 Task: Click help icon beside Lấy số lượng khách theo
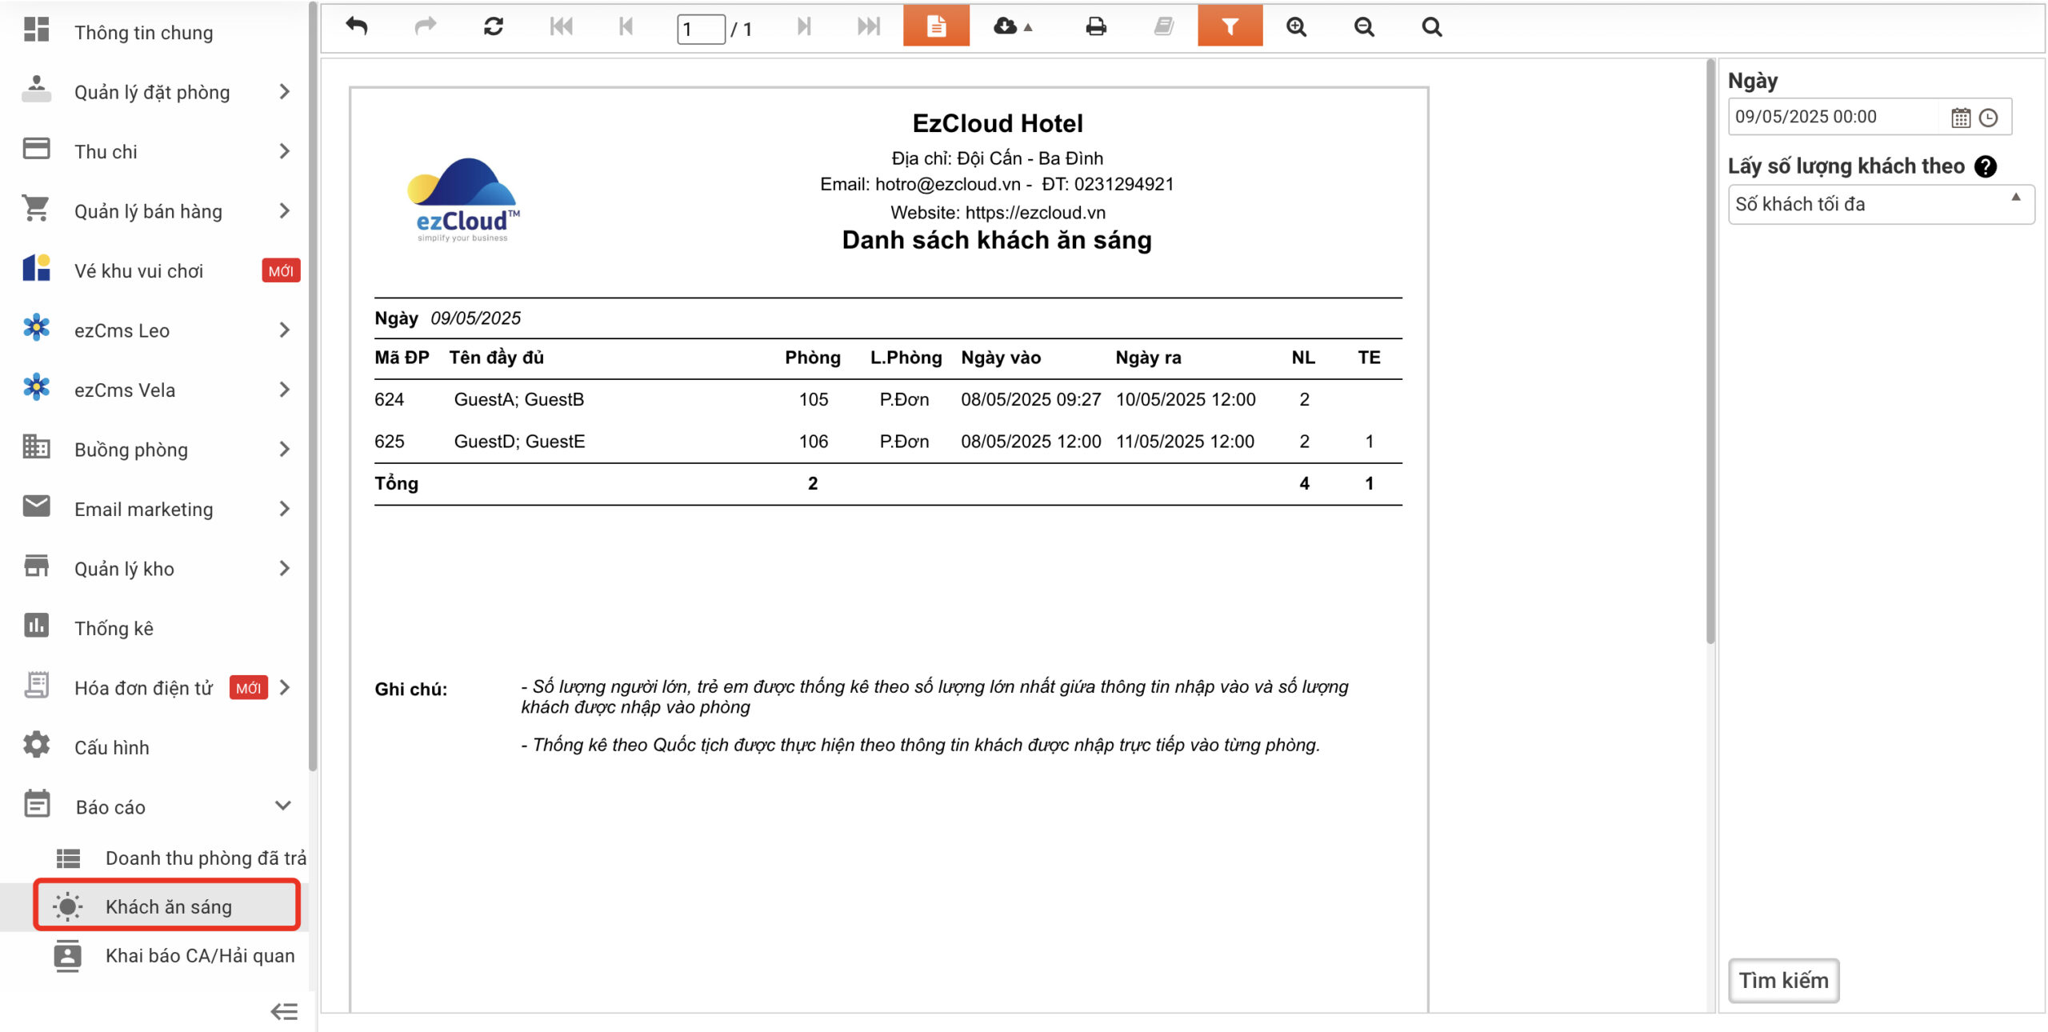pyautogui.click(x=1986, y=166)
